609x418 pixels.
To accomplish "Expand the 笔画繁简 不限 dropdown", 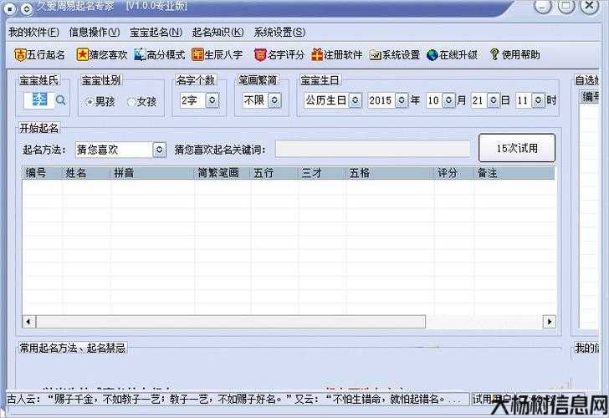I will pyautogui.click(x=274, y=100).
